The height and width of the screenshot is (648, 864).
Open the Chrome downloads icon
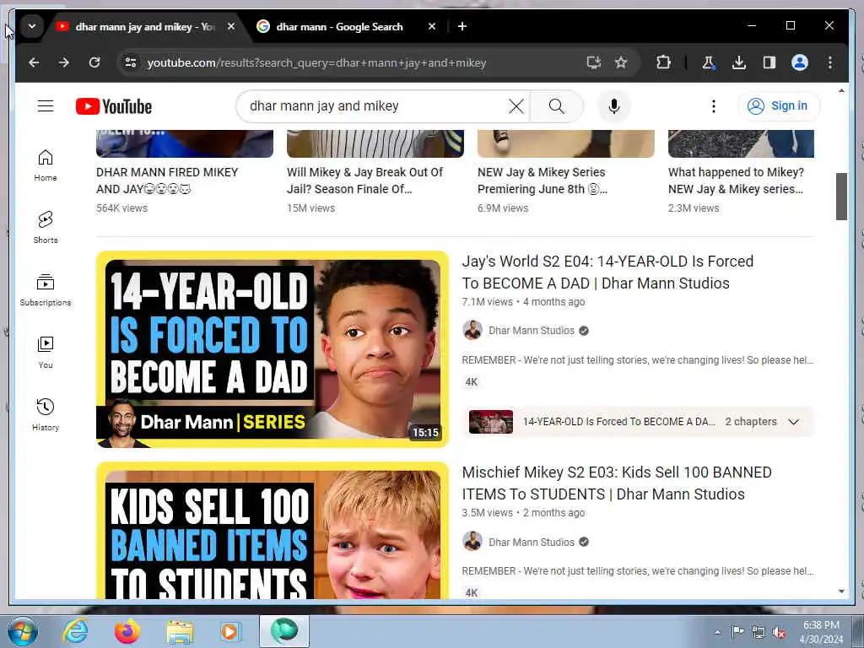(739, 62)
